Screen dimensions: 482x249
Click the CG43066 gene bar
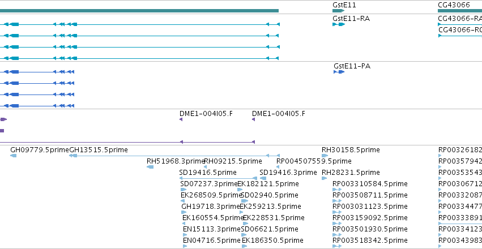click(460, 11)
